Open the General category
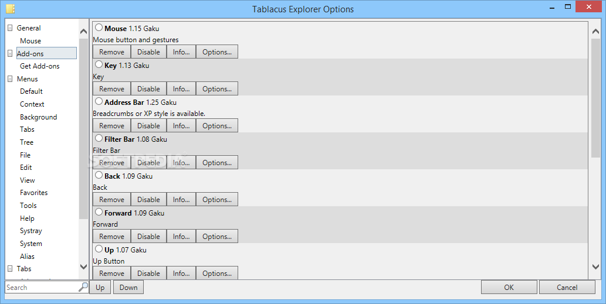 pos(29,28)
